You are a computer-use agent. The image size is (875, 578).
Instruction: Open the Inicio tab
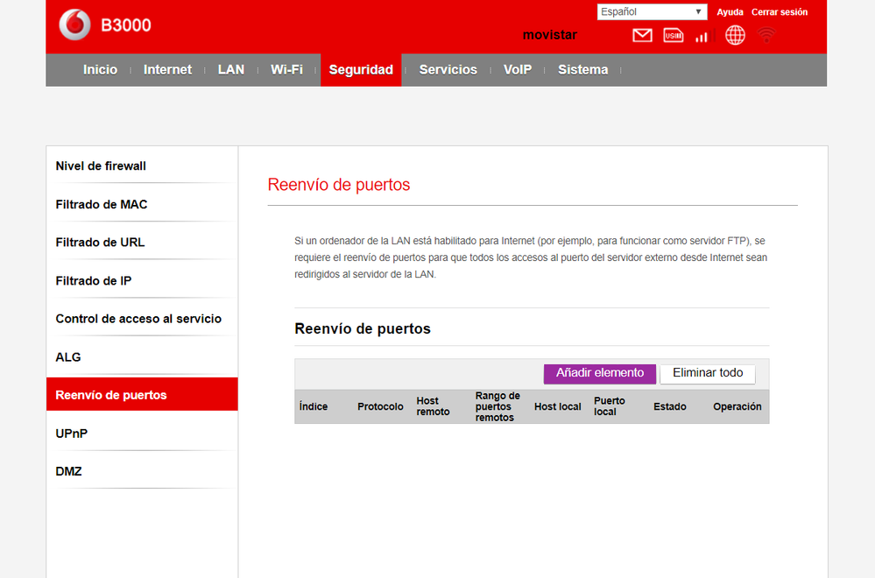click(100, 70)
